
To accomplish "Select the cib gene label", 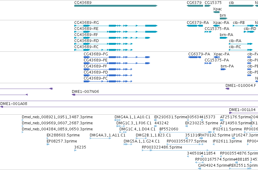I will (231, 3).
